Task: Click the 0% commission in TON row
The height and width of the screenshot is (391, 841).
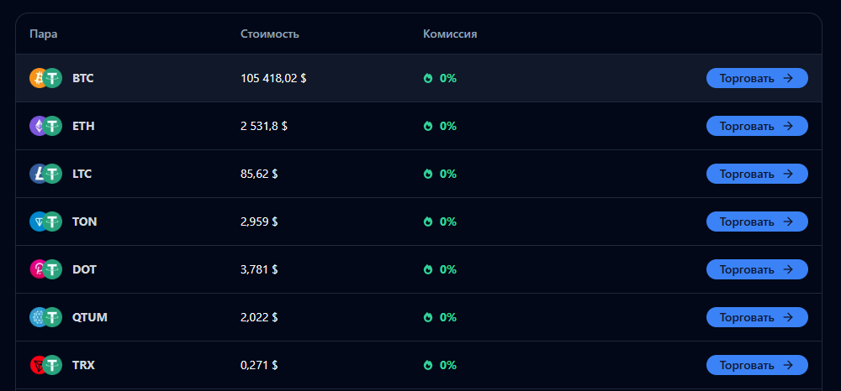Action: (448, 222)
